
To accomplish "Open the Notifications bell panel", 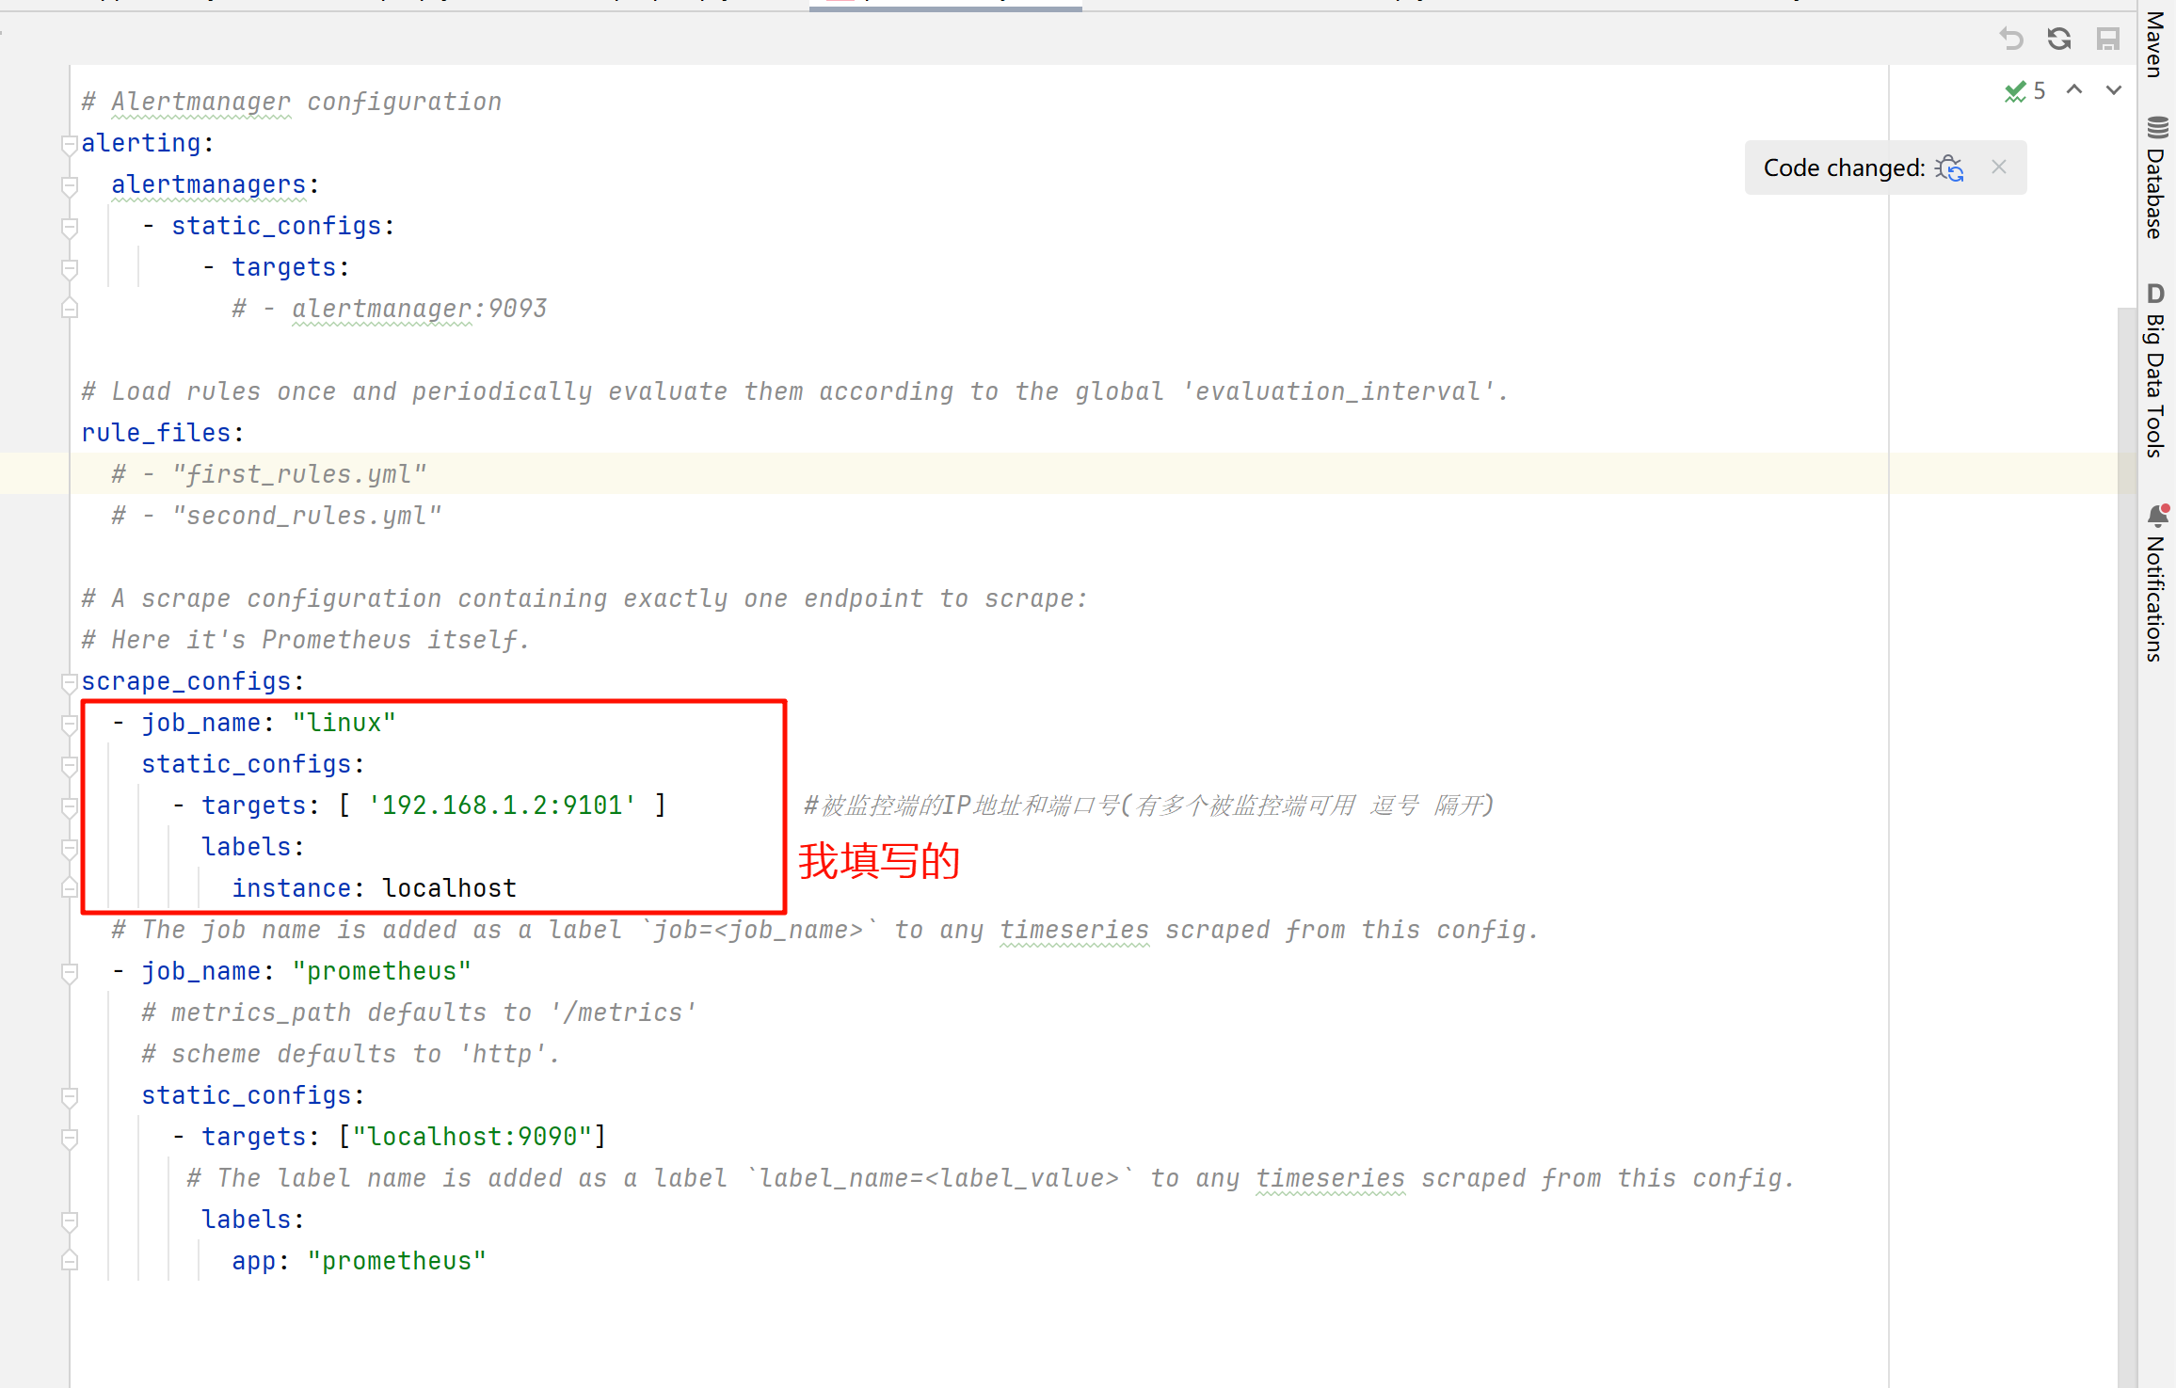I will [2155, 583].
